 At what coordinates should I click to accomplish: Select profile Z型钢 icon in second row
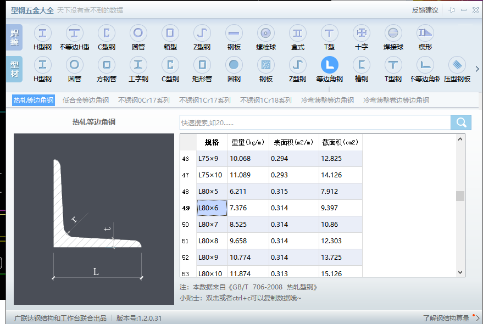pos(298,65)
